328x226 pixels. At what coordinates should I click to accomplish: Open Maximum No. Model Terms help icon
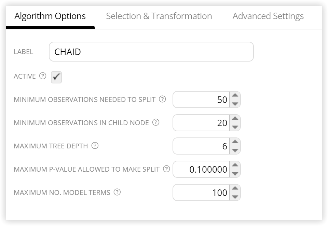117,192
